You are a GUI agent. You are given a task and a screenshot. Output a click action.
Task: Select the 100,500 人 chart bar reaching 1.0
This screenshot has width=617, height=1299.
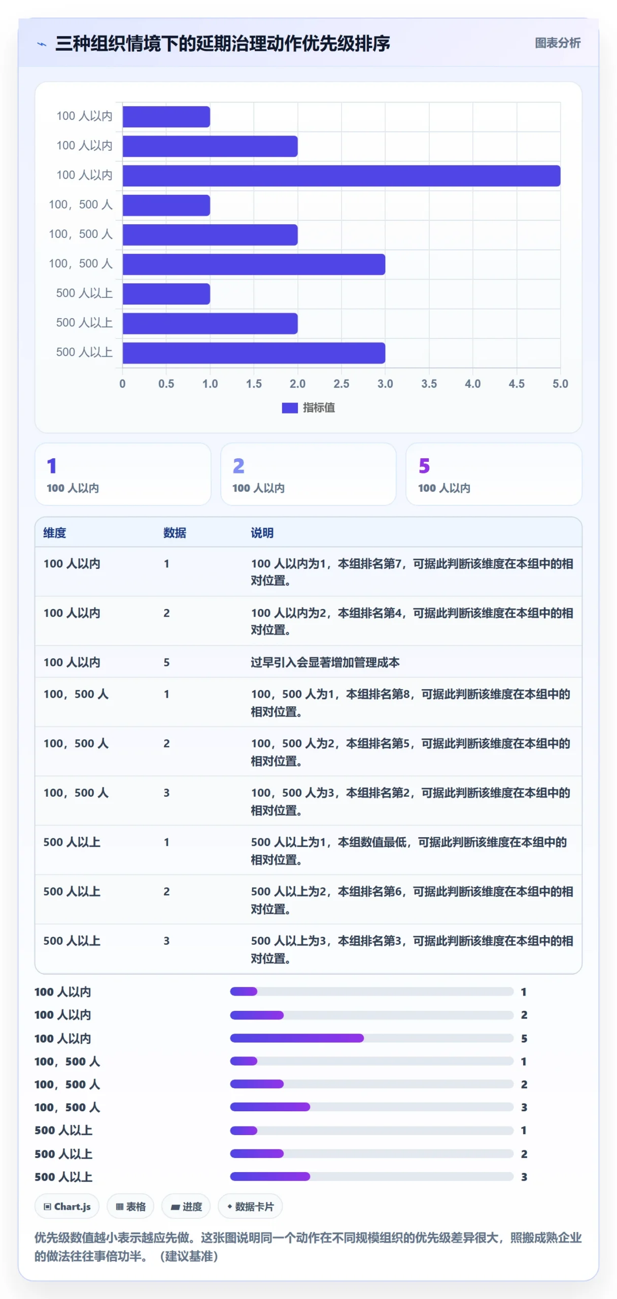coord(166,206)
